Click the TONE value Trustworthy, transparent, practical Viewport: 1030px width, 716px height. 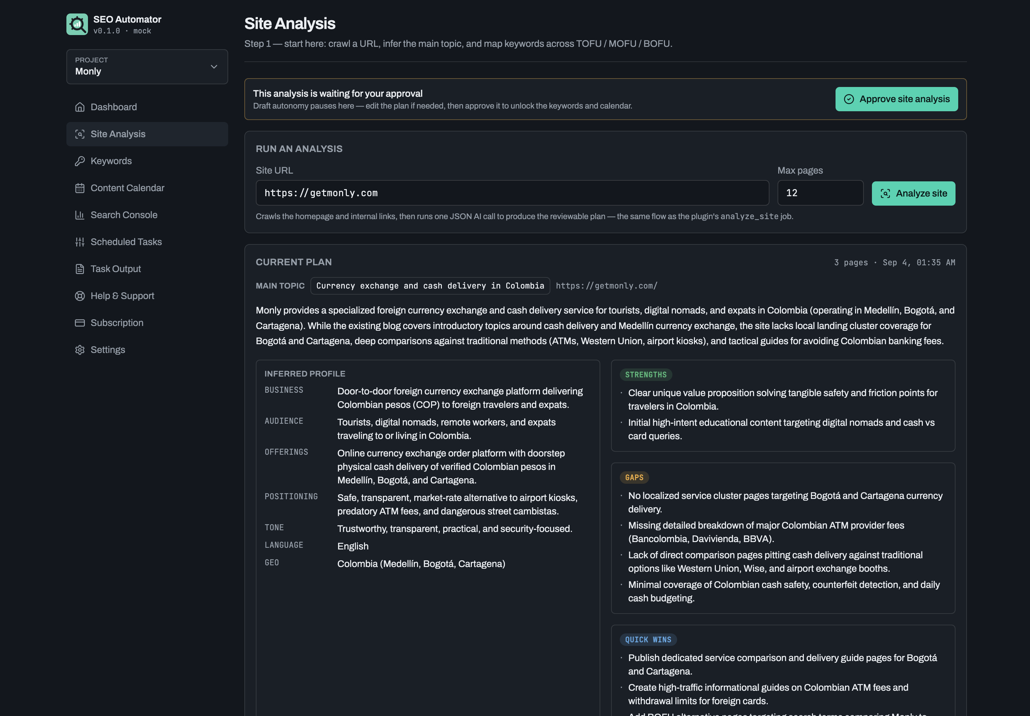tap(455, 529)
